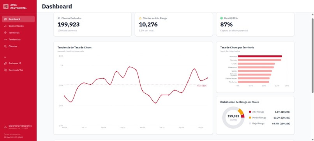This screenshot has width=314, height=141.
Task: Go to Territorios section
Action: pyautogui.click(x=18, y=33)
